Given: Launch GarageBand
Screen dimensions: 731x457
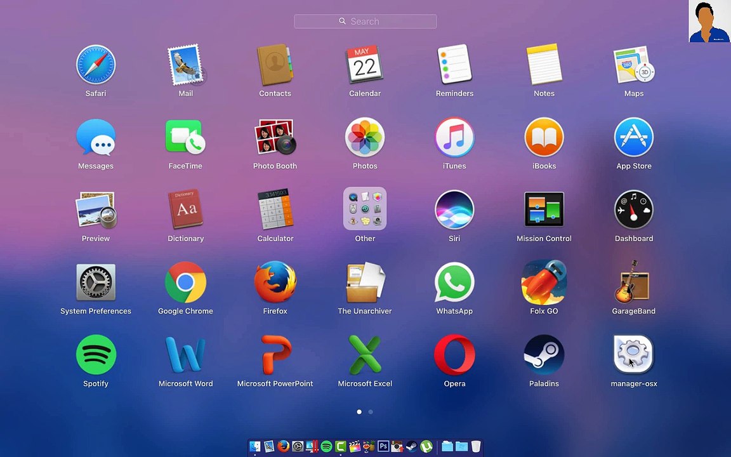Looking at the screenshot, I should pyautogui.click(x=633, y=282).
